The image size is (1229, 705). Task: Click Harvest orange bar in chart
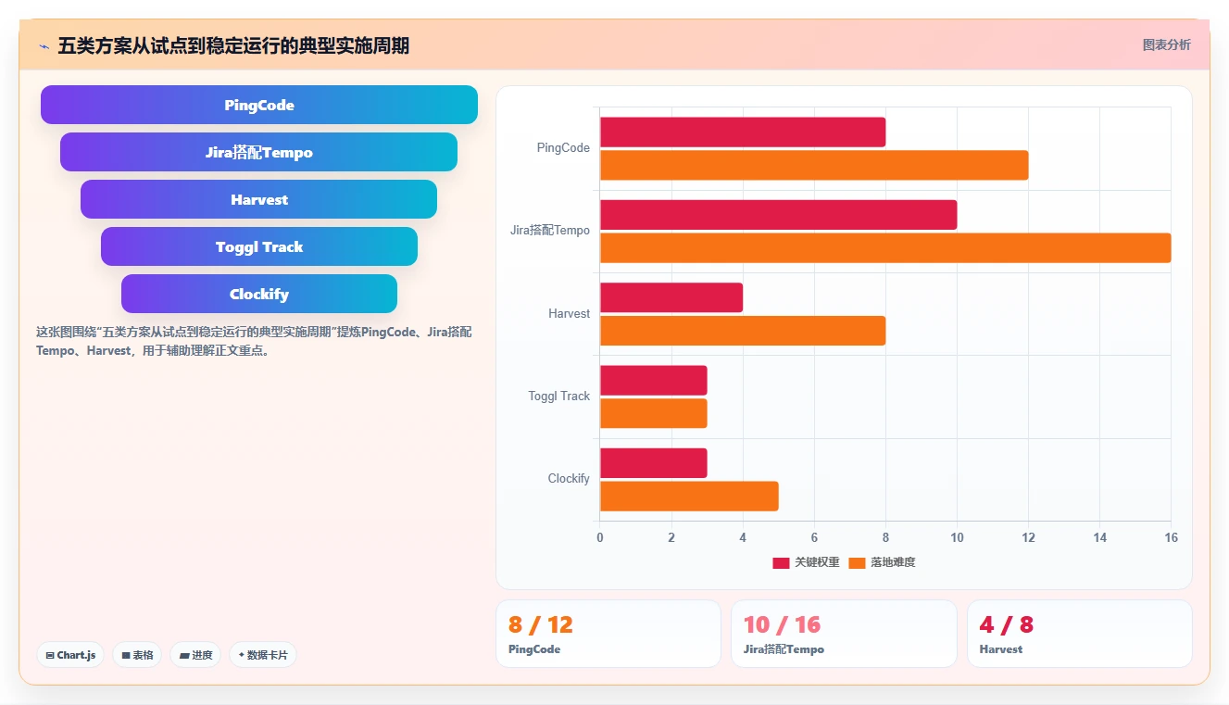click(x=743, y=331)
